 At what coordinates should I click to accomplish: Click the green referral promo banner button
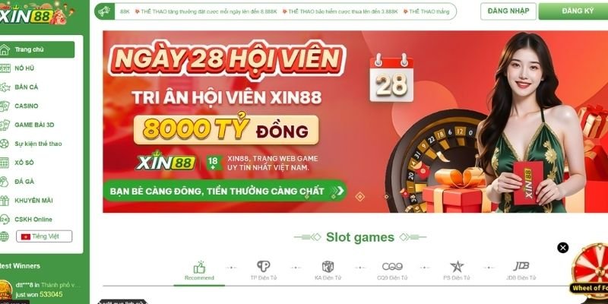pos(224,191)
